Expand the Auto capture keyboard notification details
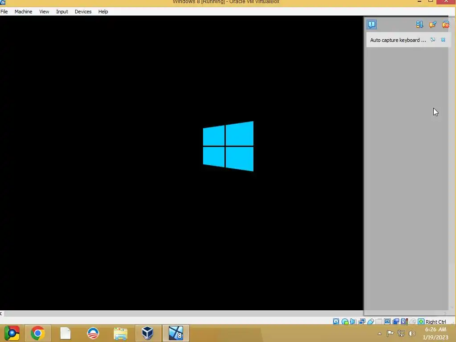 (433, 40)
